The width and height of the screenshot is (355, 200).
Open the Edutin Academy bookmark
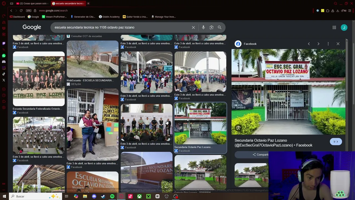[x=109, y=17]
